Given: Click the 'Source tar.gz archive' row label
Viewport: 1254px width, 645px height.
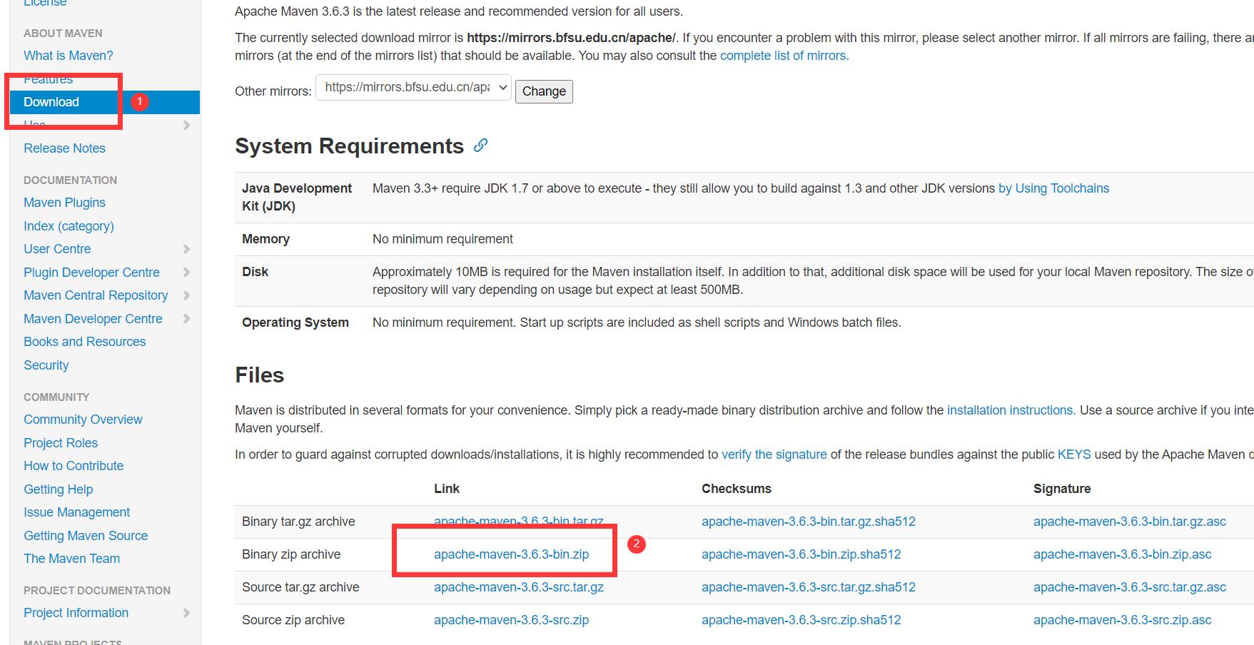Looking at the screenshot, I should 300,587.
